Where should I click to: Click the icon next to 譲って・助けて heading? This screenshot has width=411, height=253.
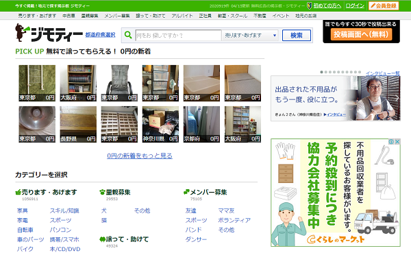pyautogui.click(x=102, y=239)
